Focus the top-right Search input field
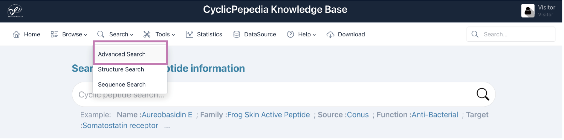564x140 pixels. click(x=511, y=34)
